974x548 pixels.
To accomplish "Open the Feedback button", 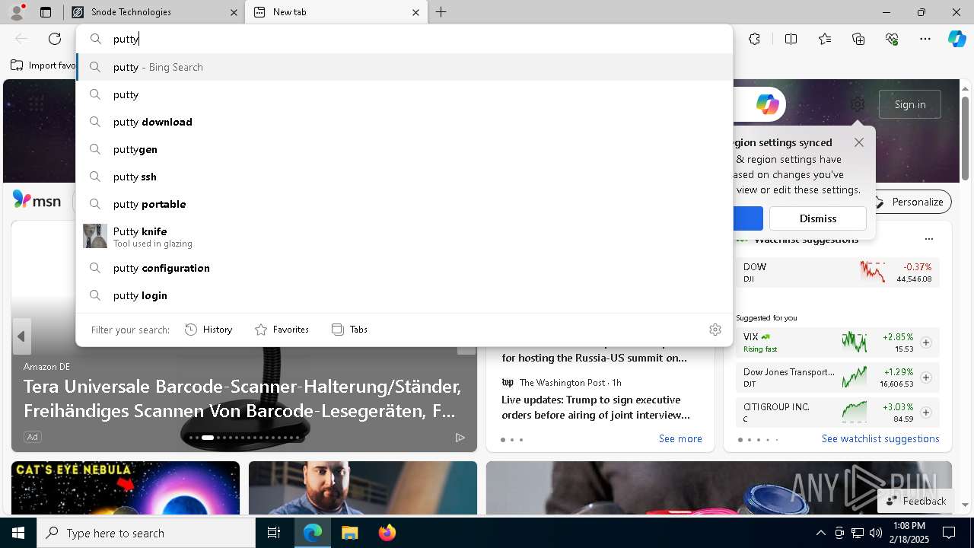I will tap(915, 501).
